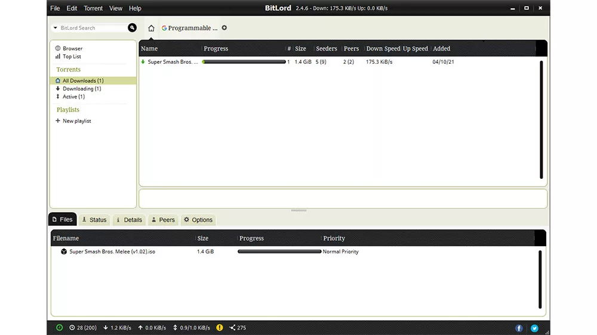Open the Torrent menu
Image resolution: width=597 pixels, height=335 pixels.
coord(93,8)
